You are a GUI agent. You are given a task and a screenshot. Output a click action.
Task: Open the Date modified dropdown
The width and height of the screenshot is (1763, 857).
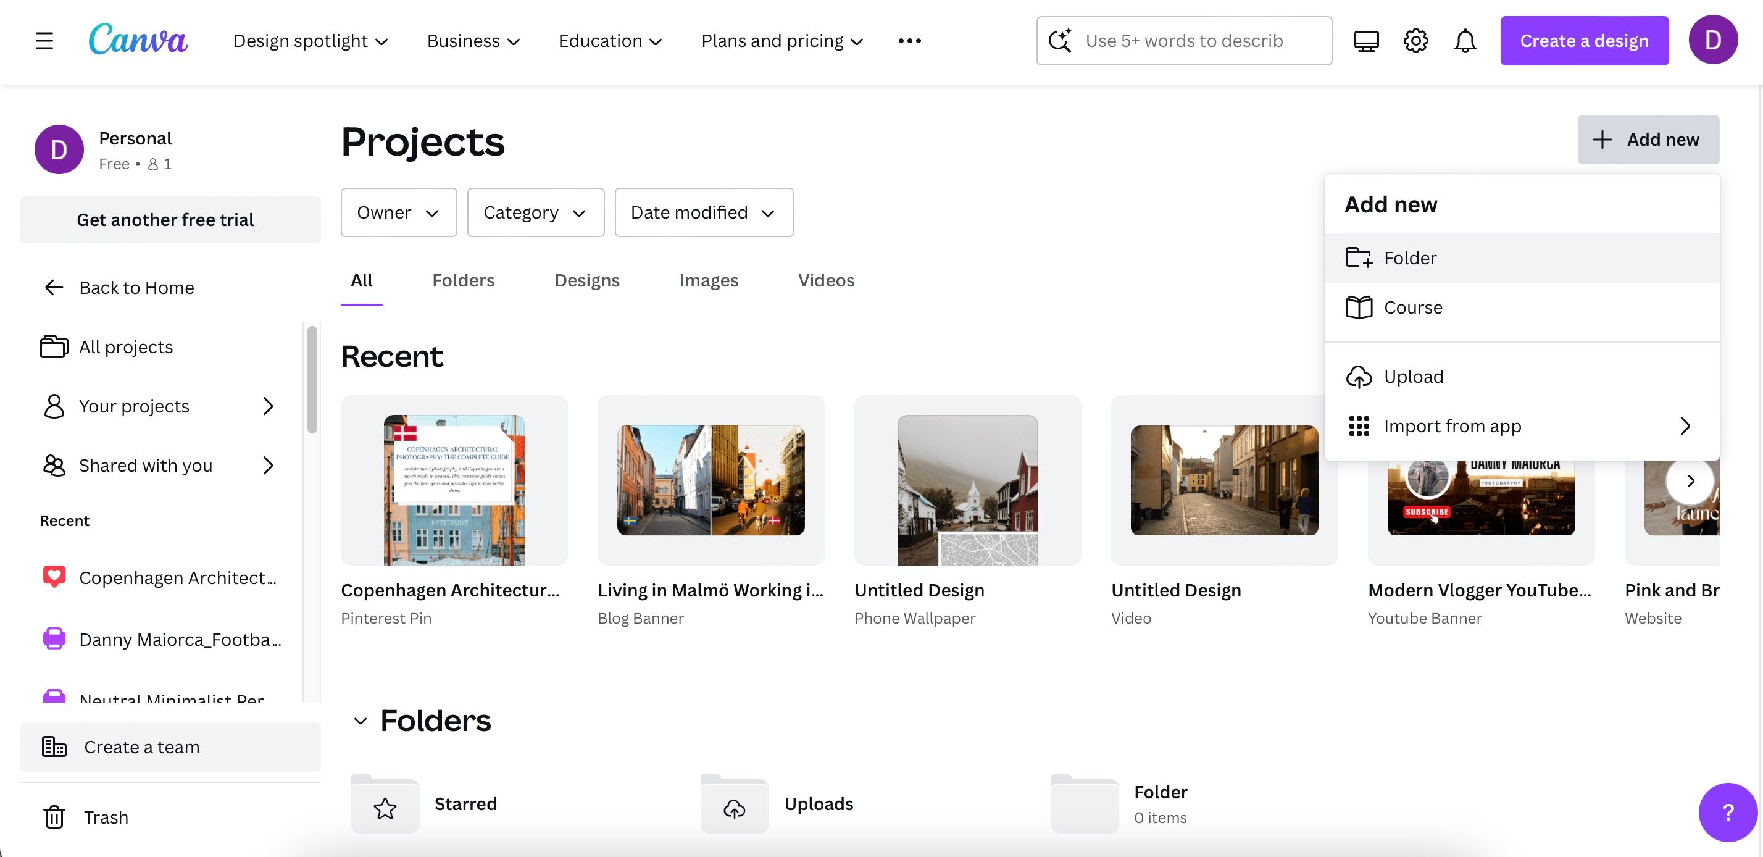(x=704, y=212)
